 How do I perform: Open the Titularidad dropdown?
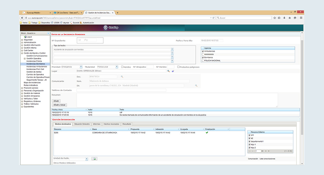[117, 67]
